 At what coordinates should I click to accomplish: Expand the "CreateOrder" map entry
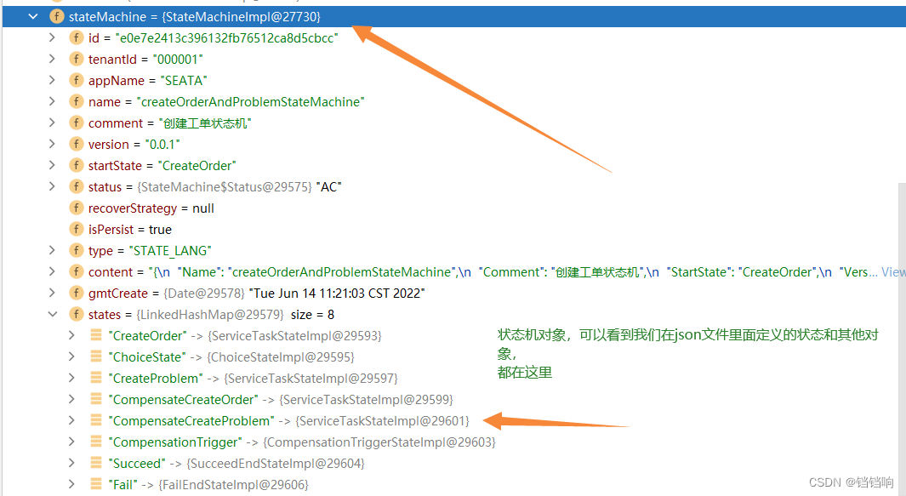[71, 335]
